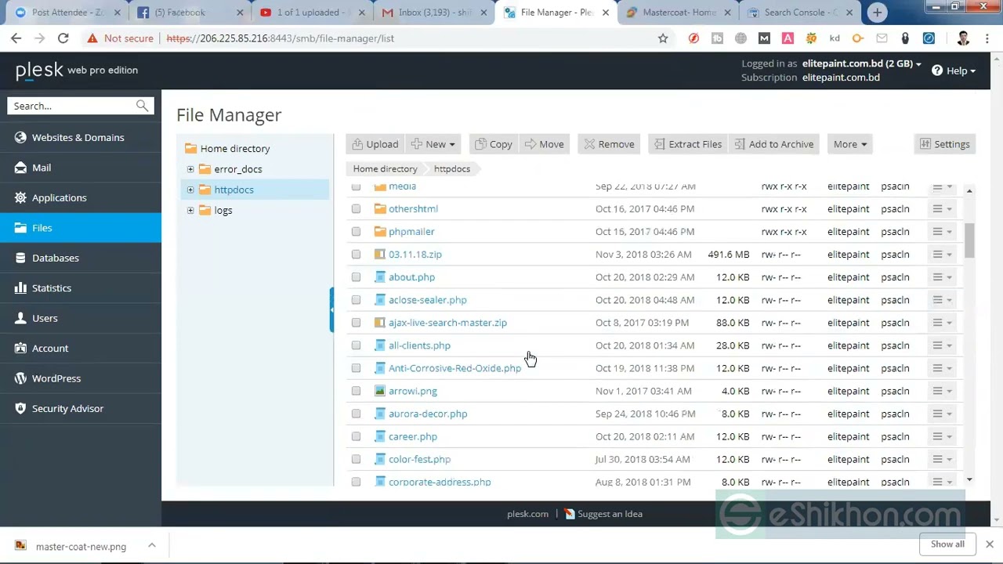
Task: Check the box for 03.11.18.zip
Action: [356, 255]
